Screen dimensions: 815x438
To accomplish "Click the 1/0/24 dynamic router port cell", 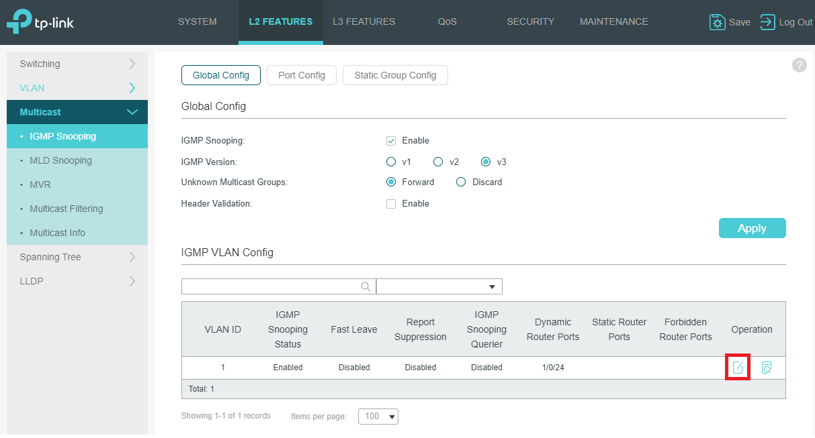I will click(x=553, y=368).
